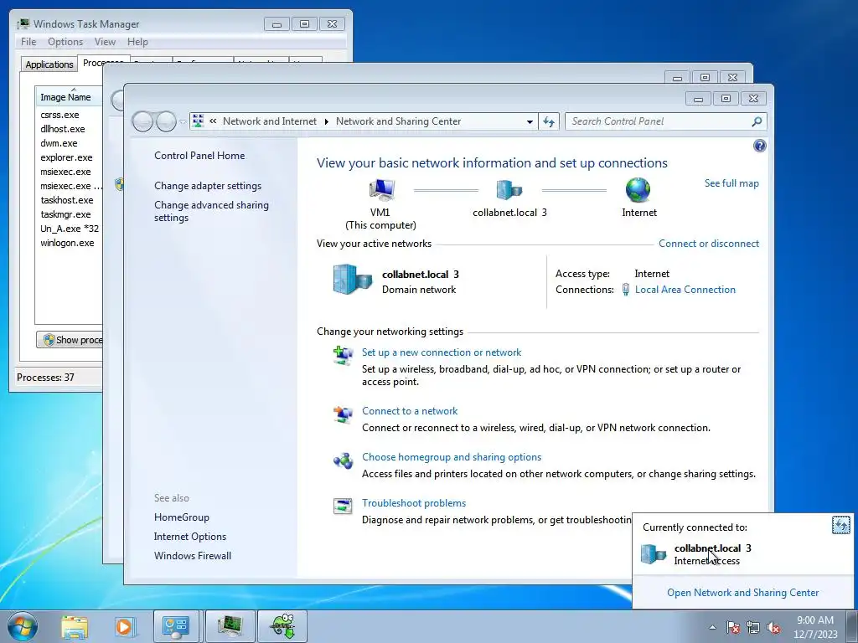
Task: Click Set up a new connection icon
Action: [x=343, y=355]
